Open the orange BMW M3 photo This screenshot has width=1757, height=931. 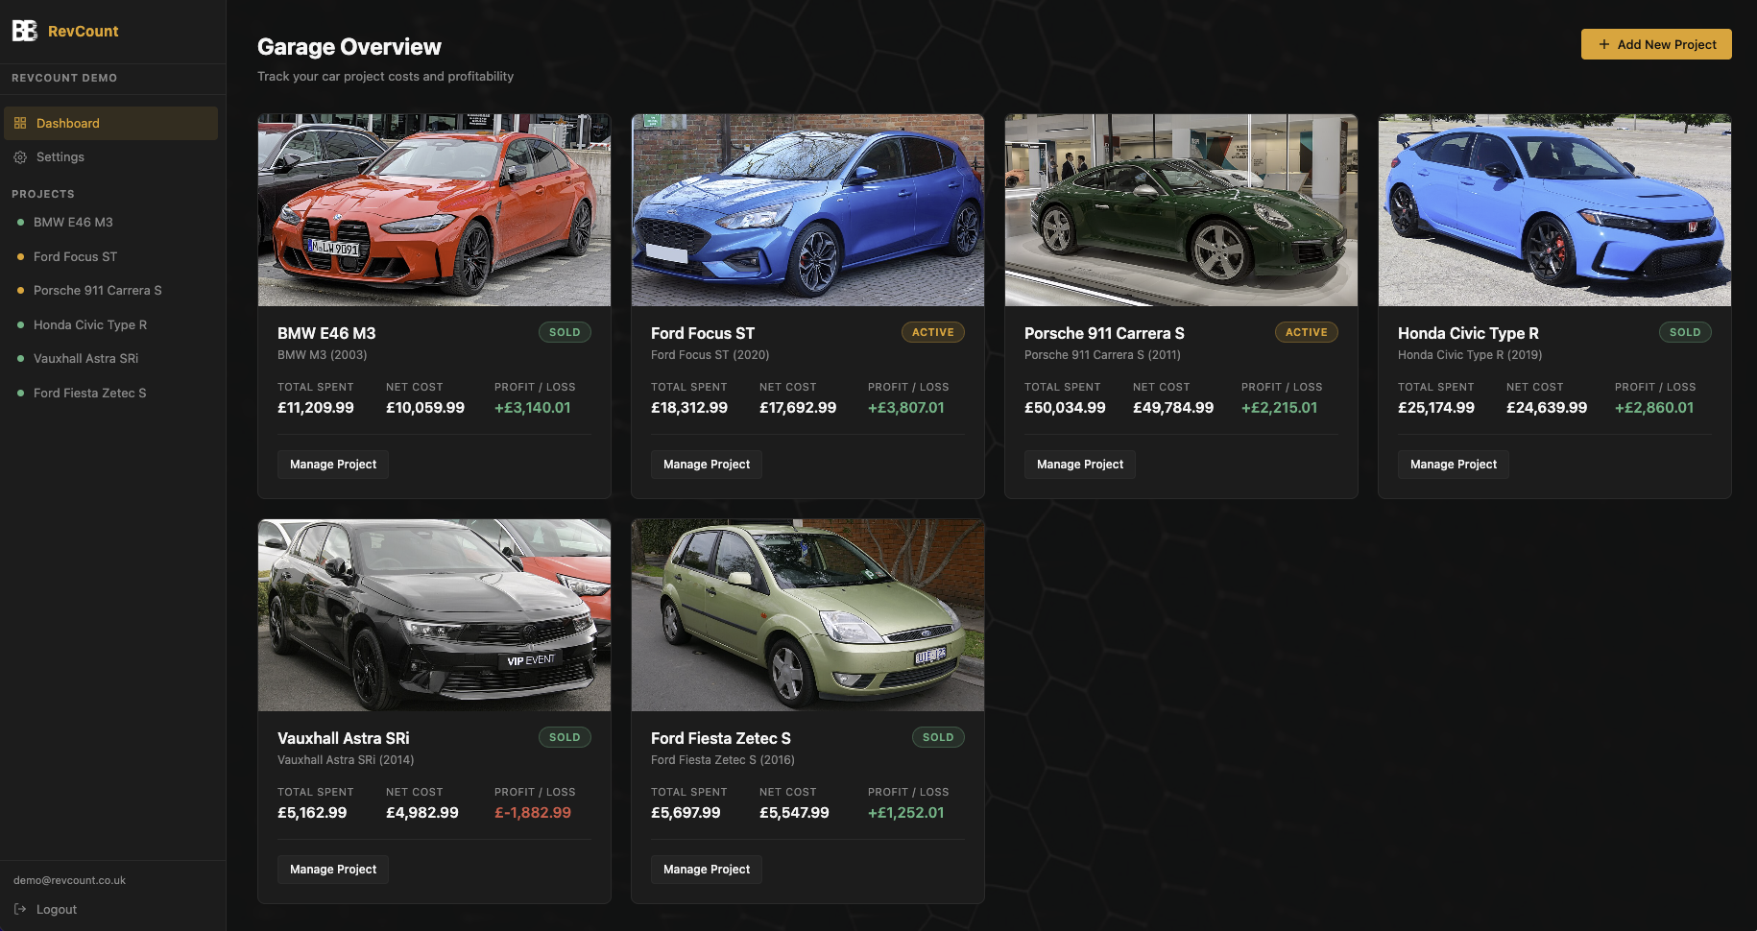434,210
